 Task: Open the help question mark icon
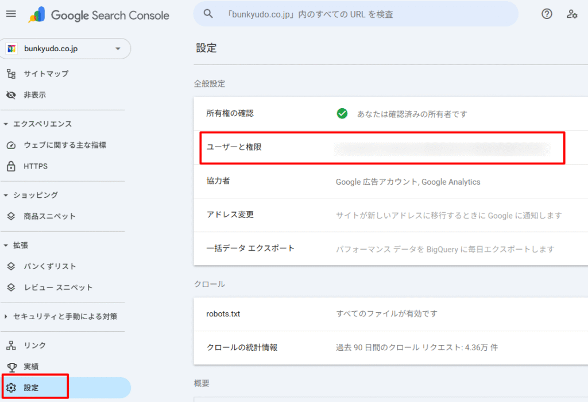click(x=546, y=14)
